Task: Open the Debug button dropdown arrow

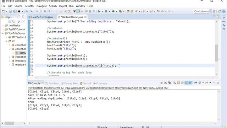Action: pos(102,11)
